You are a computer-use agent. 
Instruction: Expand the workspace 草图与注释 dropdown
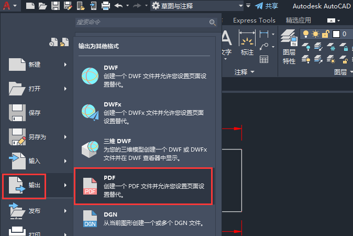tap(241, 6)
